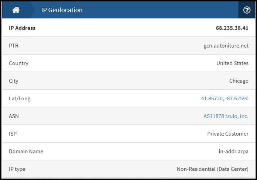
Task: Open the help question mark icon
Action: point(247,10)
